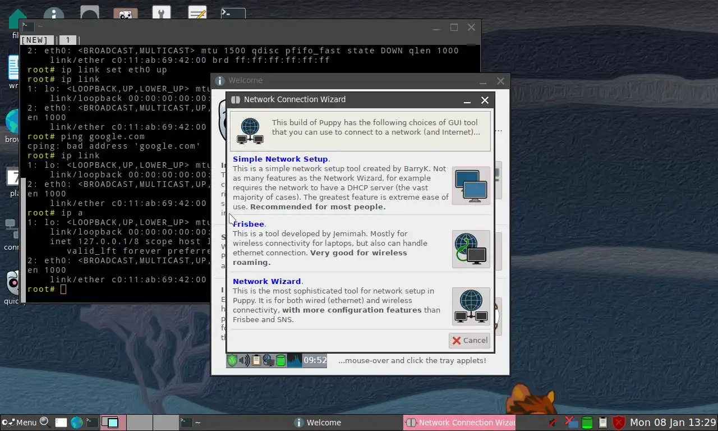This screenshot has width=718, height=431.
Task: Click the terminal prompt line with cursor
Action: (x=47, y=289)
